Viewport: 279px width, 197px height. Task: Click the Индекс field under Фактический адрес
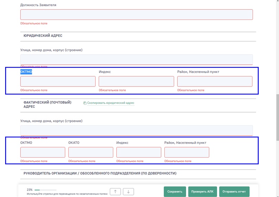tap(139, 152)
